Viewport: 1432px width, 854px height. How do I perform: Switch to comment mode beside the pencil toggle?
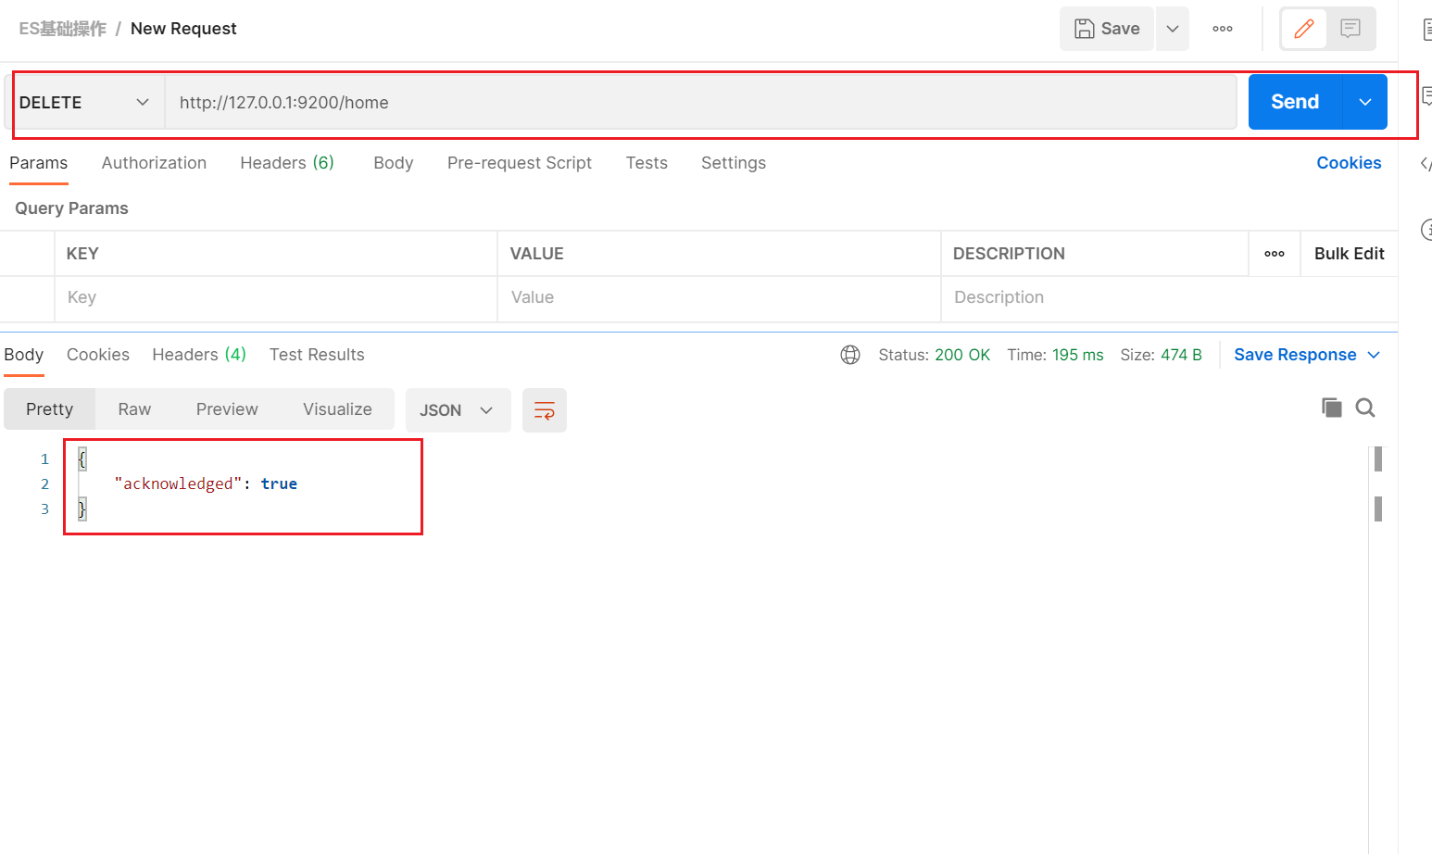click(x=1350, y=29)
